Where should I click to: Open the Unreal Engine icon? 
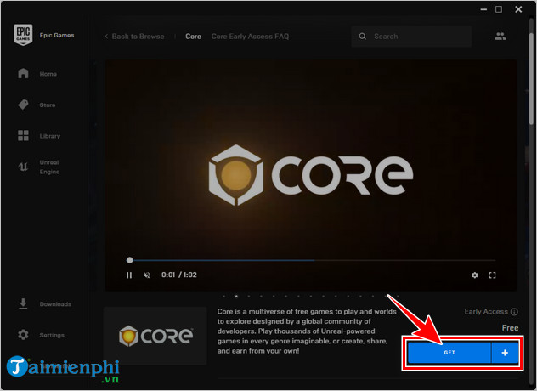(23, 167)
